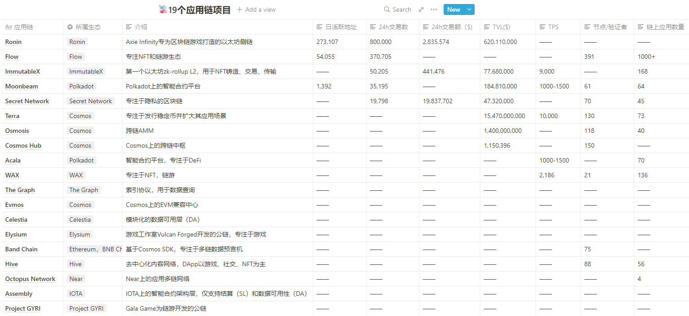Click the Near tag in Octopus Network row
Image resolution: width=689 pixels, height=316 pixels.
tap(76, 279)
